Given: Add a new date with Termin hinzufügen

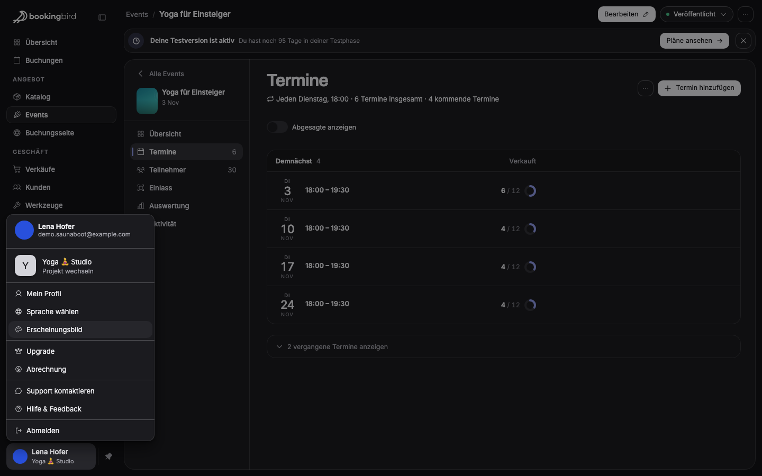Looking at the screenshot, I should [x=699, y=88].
